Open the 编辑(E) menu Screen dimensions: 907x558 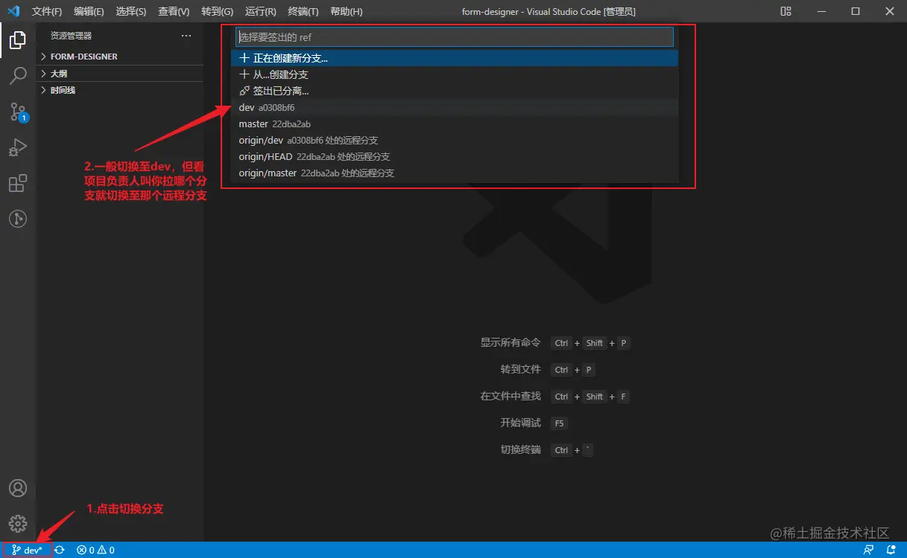[x=89, y=12]
